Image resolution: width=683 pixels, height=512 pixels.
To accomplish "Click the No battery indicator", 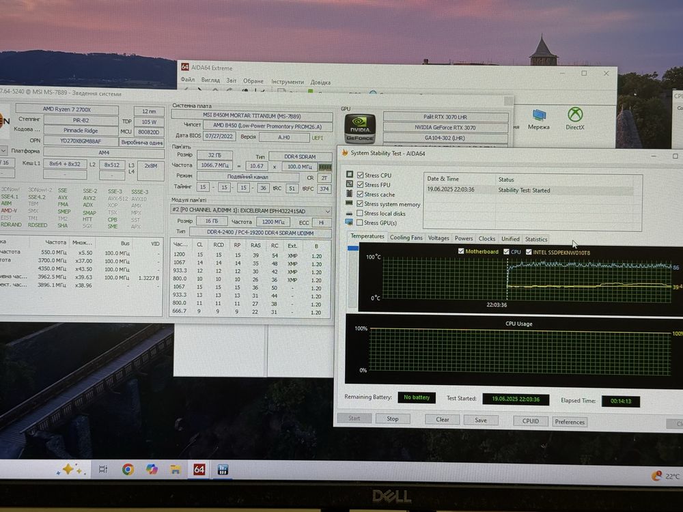I will 417,397.
